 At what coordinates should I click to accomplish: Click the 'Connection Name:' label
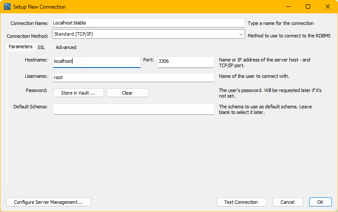click(29, 23)
